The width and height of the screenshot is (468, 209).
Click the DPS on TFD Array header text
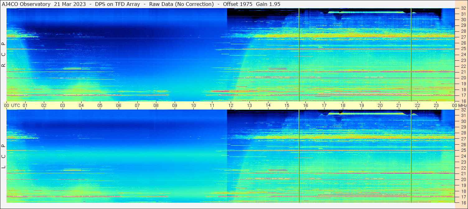[120, 4]
